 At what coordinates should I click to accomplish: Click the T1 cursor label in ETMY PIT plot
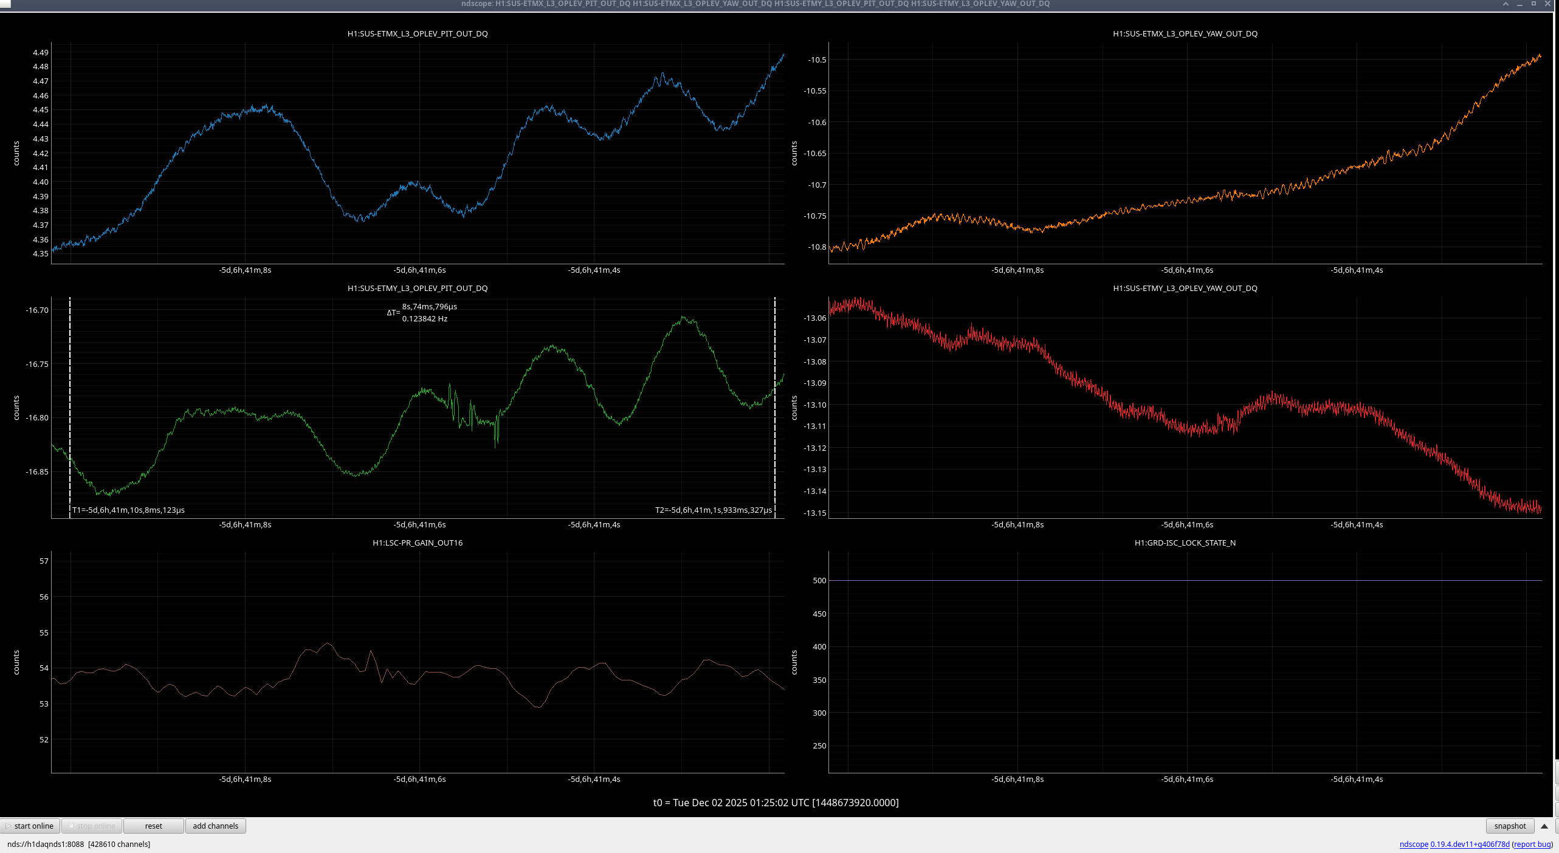128,510
